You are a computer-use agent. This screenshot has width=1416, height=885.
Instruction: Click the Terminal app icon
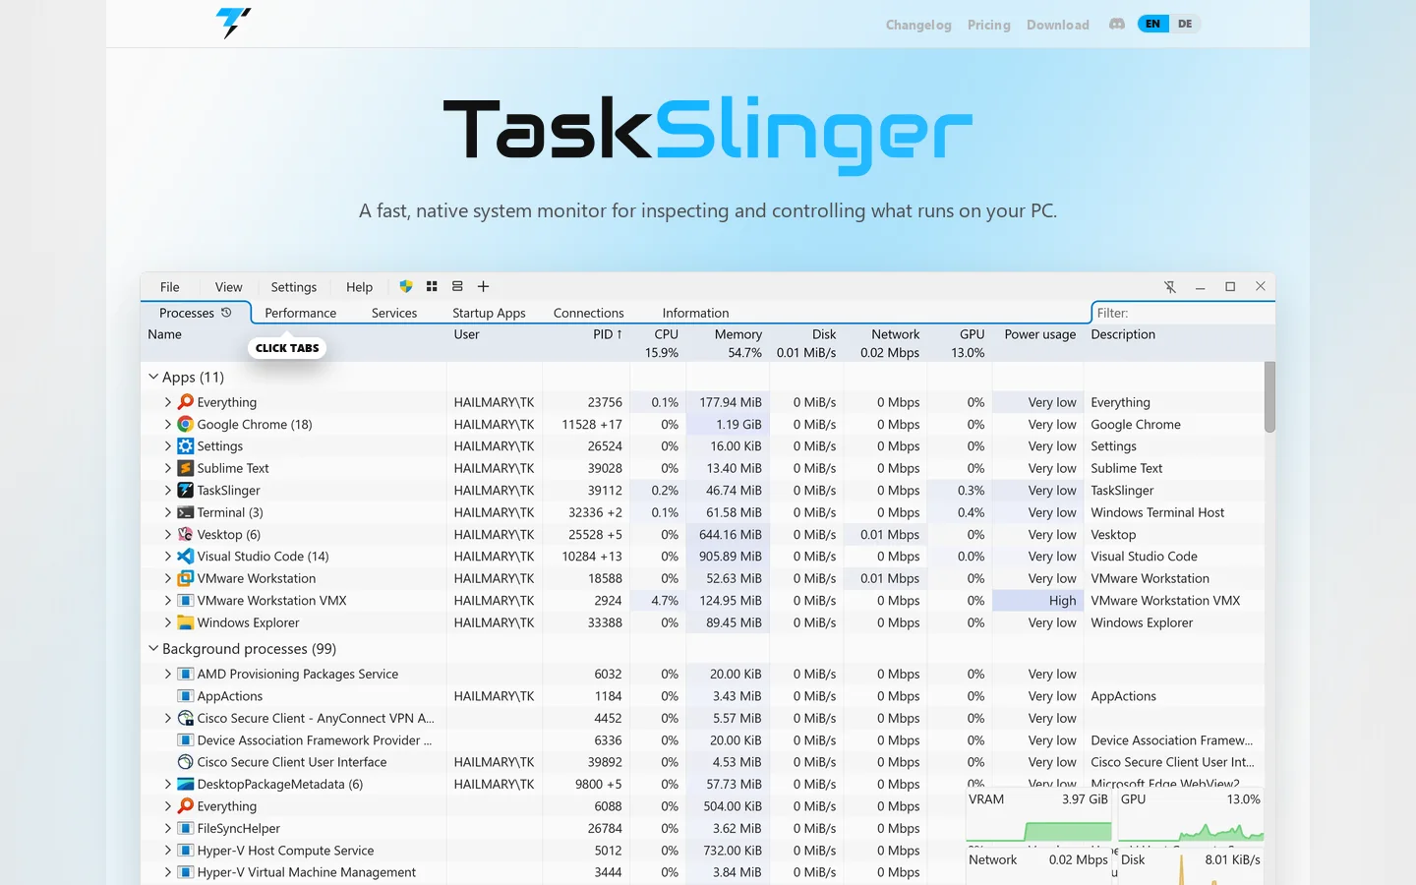point(185,512)
